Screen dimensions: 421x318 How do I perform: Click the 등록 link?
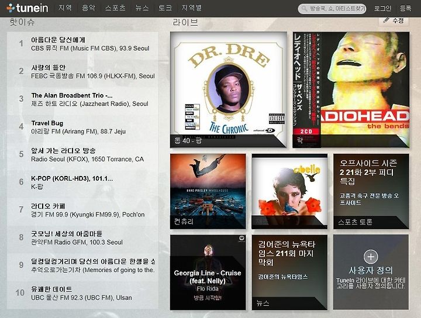(405, 8)
